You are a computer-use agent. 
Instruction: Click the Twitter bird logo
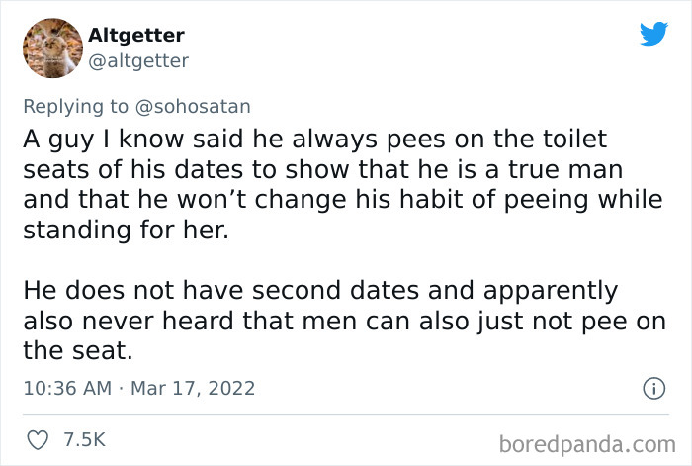(653, 33)
